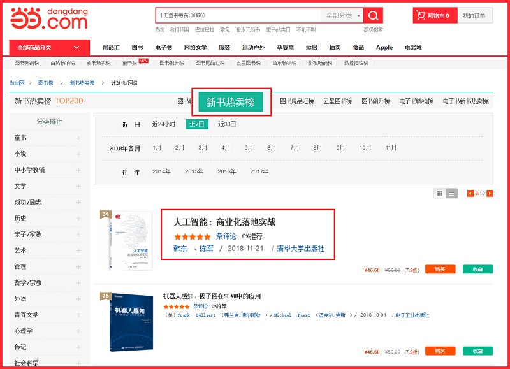Click the five-star rating of 人工智能 book

point(192,236)
